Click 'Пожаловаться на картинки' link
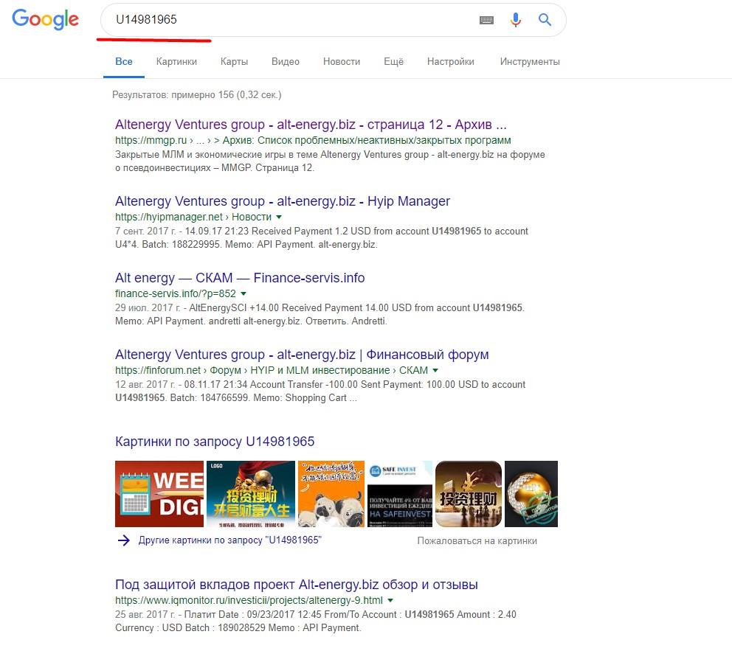The height and width of the screenshot is (651, 732). [477, 541]
